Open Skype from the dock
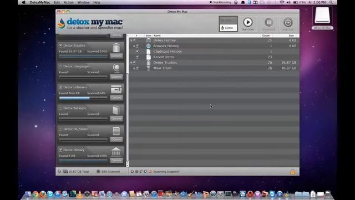 [x=50, y=194]
